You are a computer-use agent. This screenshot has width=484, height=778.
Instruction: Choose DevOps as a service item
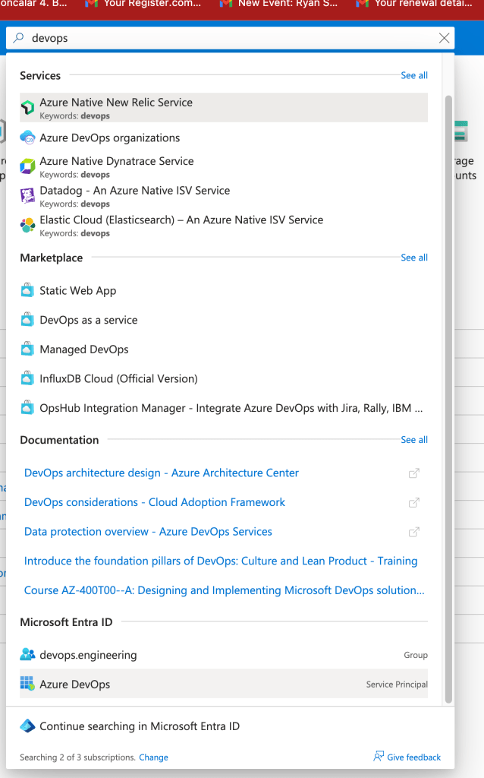(224, 320)
